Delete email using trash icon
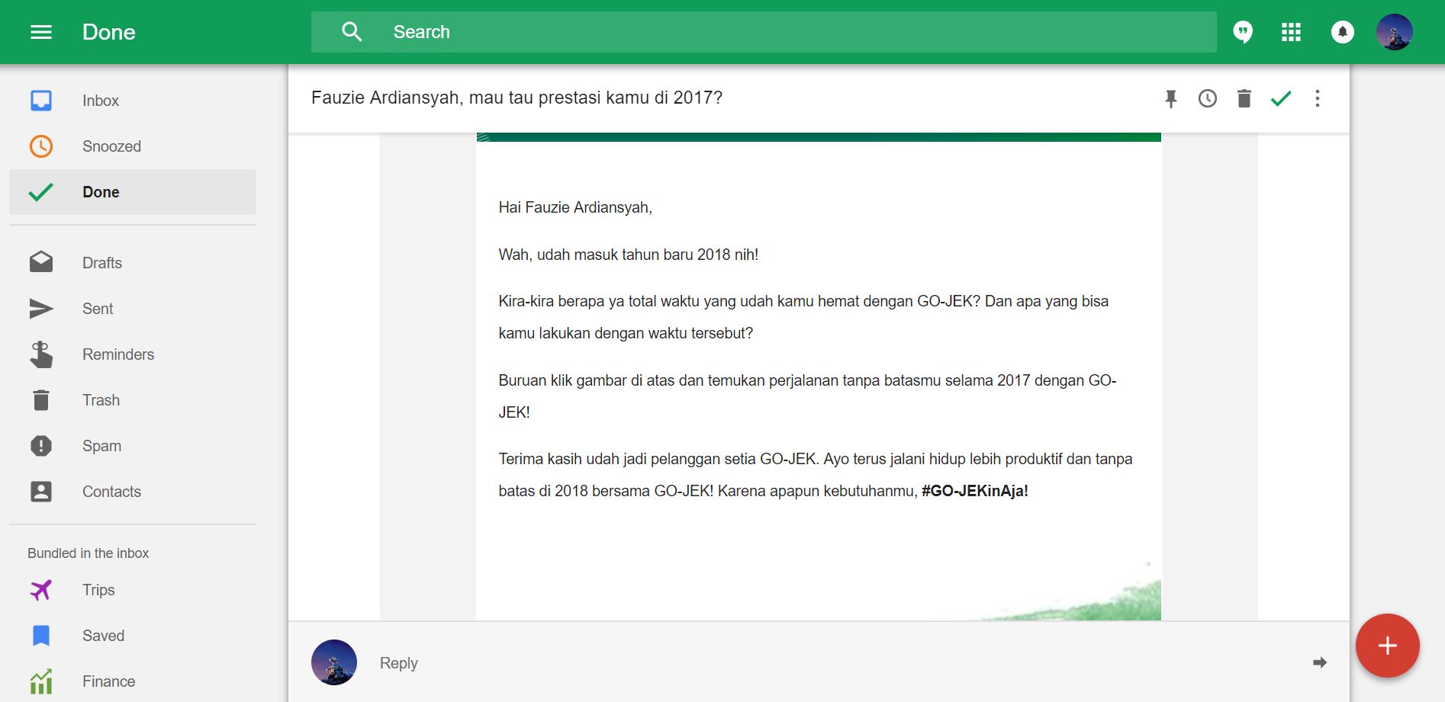The width and height of the screenshot is (1445, 702). [x=1244, y=98]
